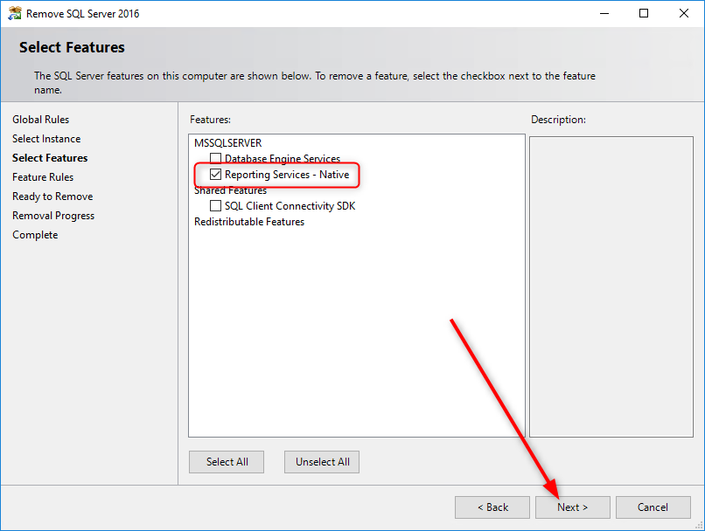Screen dimensions: 705x531
Task: Close the Remove SQL Server 2016 window
Action: [684, 13]
